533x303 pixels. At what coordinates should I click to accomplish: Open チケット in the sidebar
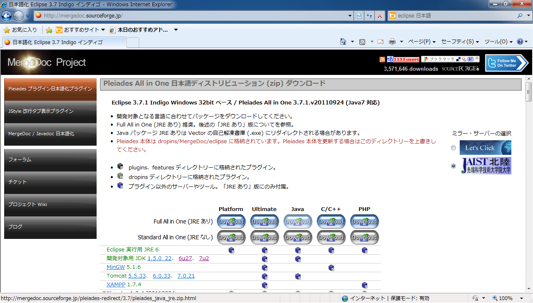click(x=50, y=182)
